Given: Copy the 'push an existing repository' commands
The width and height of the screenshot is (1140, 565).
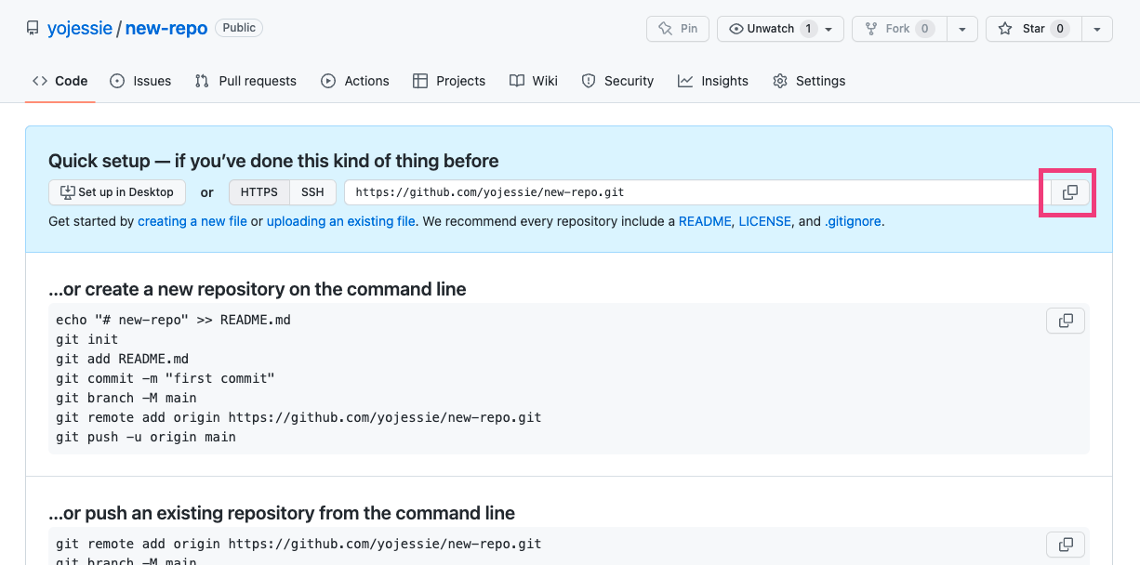Looking at the screenshot, I should 1066,545.
